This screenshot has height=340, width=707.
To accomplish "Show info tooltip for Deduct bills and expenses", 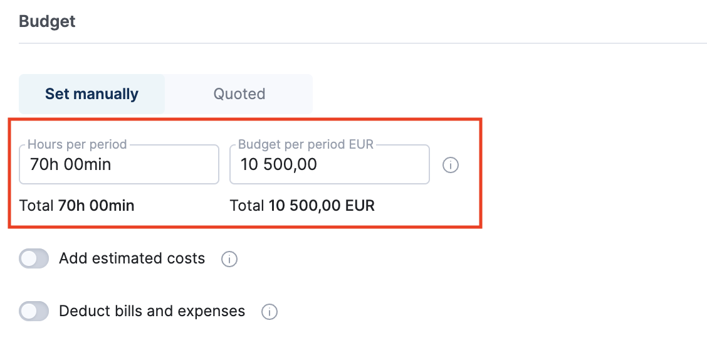I will click(x=270, y=311).
